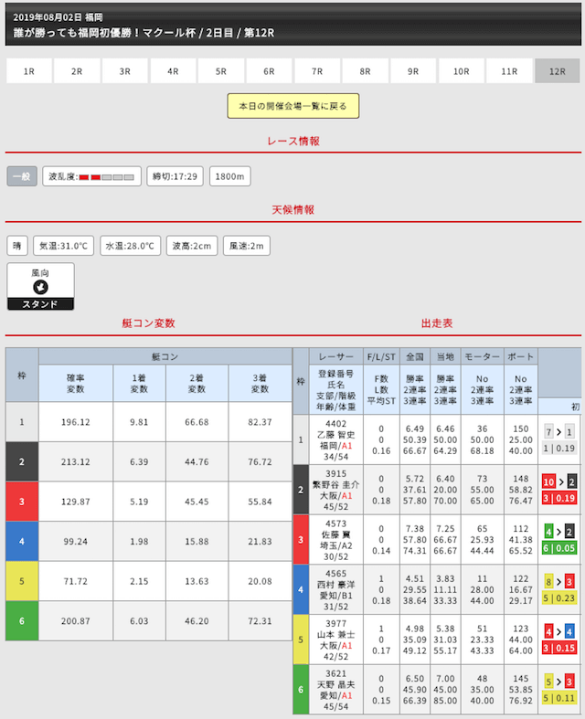Click the value 213.12 in lane 2 row
The width and height of the screenshot is (585, 719).
(x=76, y=461)
